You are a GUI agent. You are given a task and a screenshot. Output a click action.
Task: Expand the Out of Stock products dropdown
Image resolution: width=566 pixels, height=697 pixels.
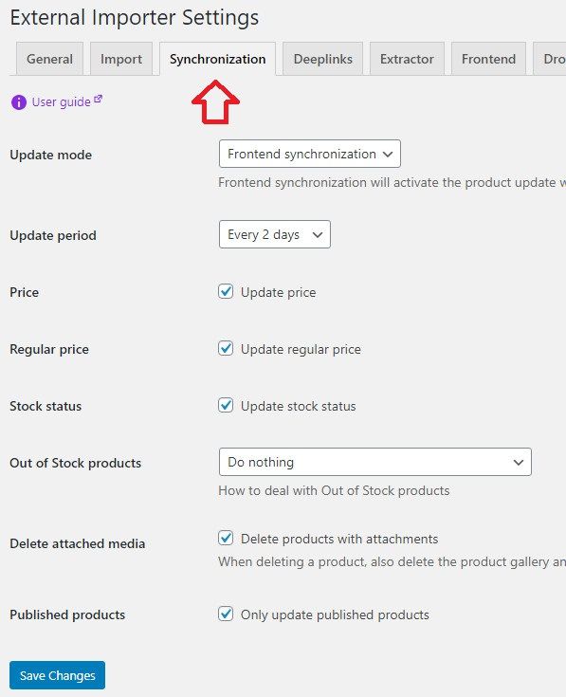coord(375,462)
